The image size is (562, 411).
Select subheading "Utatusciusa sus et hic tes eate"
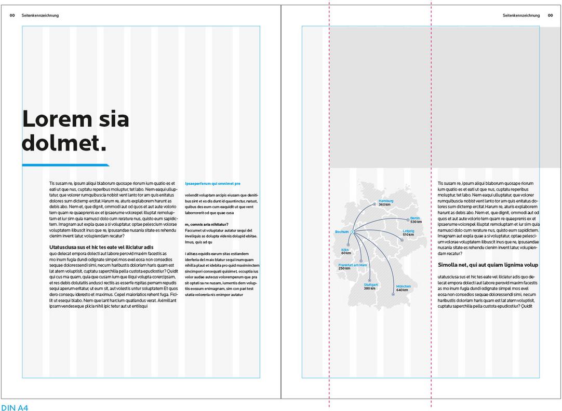pyautogui.click(x=101, y=247)
